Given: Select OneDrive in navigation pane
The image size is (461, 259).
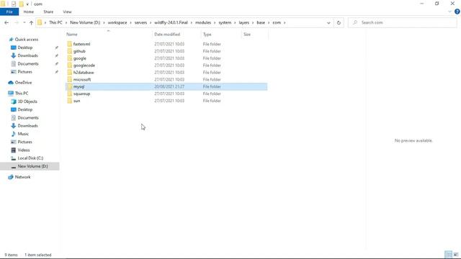Looking at the screenshot, I should point(23,83).
